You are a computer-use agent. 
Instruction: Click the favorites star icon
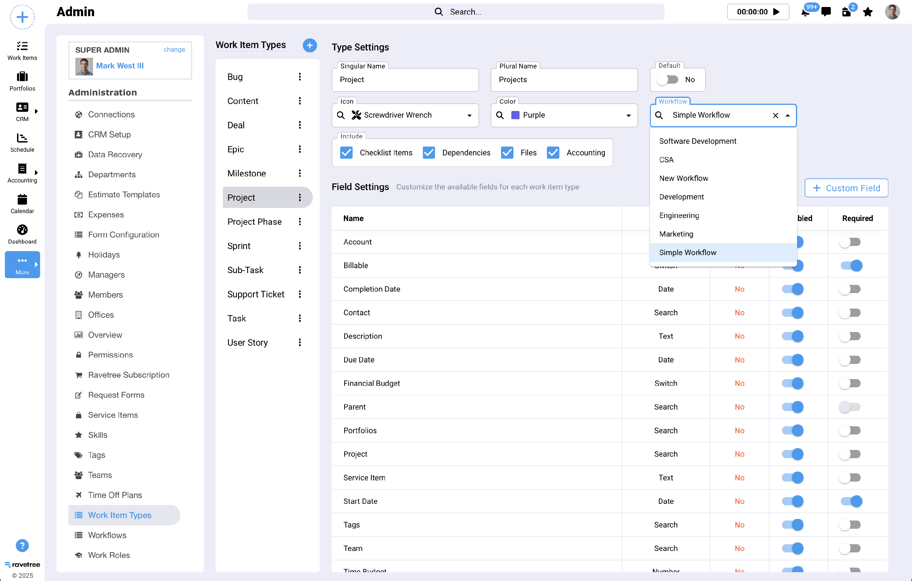(868, 12)
